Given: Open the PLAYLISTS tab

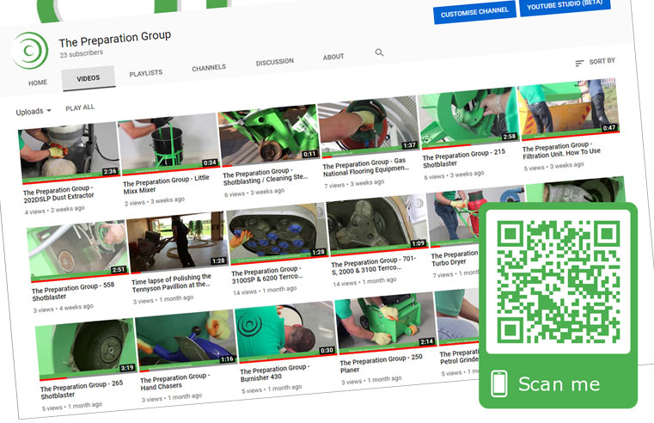Looking at the screenshot, I should point(145,73).
